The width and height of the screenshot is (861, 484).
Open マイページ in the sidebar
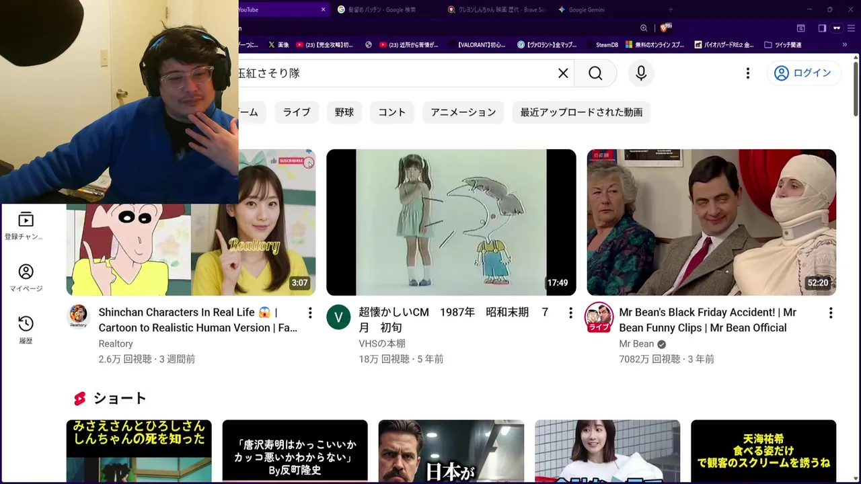tap(26, 278)
